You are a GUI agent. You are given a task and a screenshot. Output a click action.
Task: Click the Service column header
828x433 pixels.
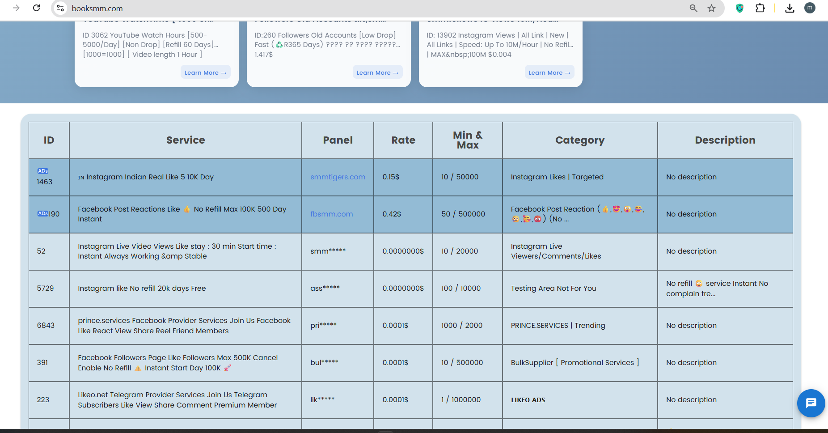click(x=186, y=140)
